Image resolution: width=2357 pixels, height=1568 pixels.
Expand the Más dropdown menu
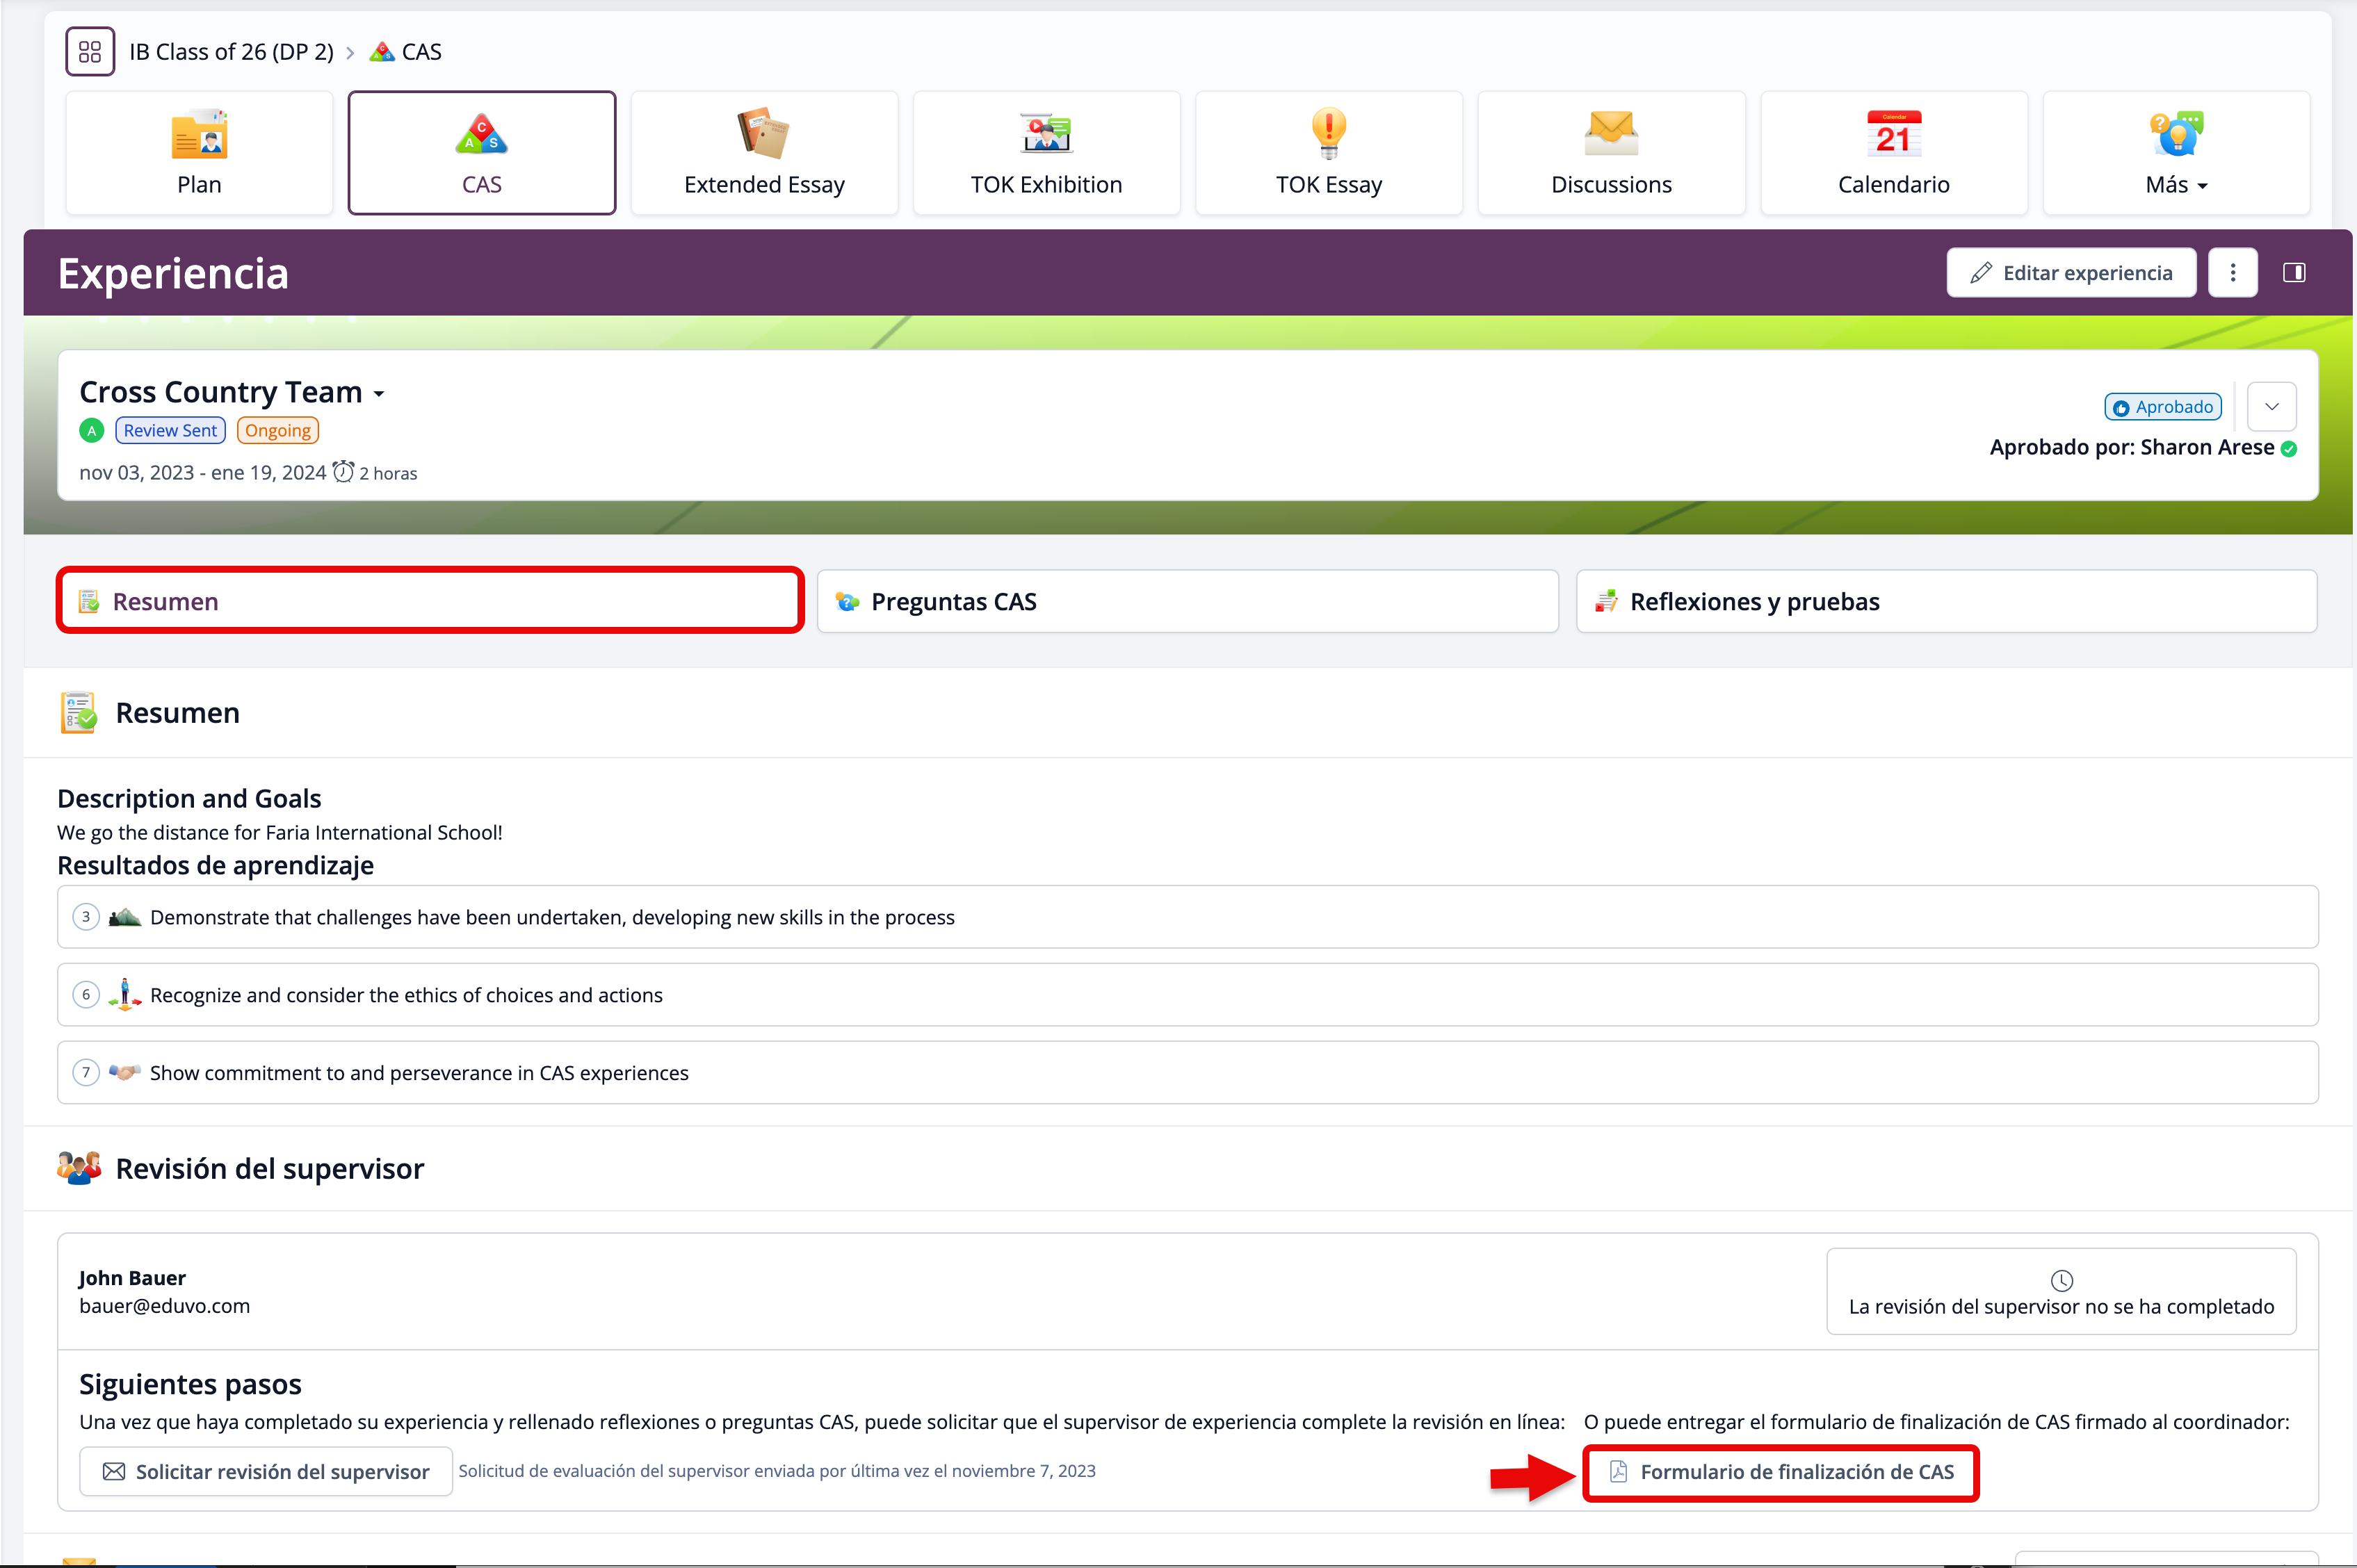pyautogui.click(x=2176, y=153)
